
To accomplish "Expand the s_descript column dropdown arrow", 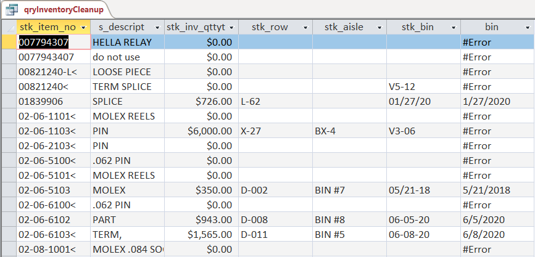I will coord(157,28).
